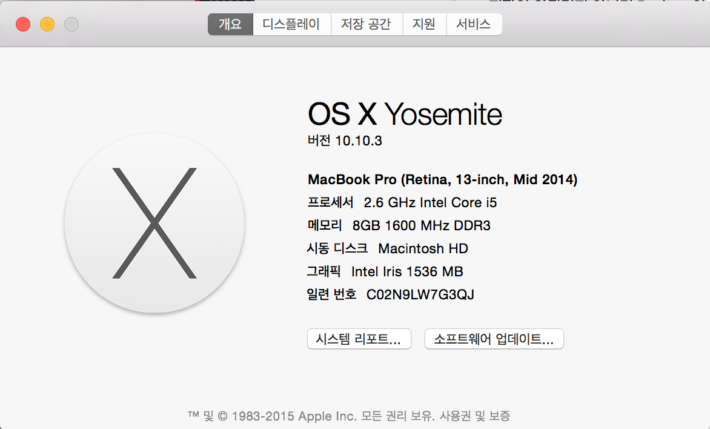Image resolution: width=710 pixels, height=429 pixels.
Task: Open 시스템 리포트 button
Action: click(359, 339)
